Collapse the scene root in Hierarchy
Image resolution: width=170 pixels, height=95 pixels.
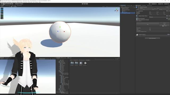click(x=121, y=8)
